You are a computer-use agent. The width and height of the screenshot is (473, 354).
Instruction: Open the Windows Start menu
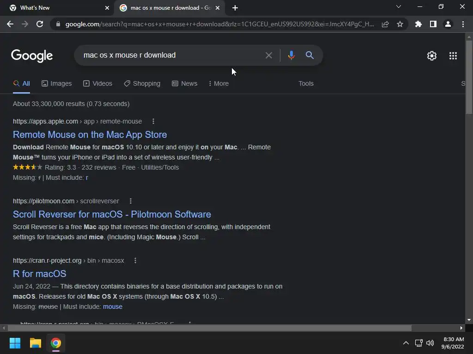point(15,343)
